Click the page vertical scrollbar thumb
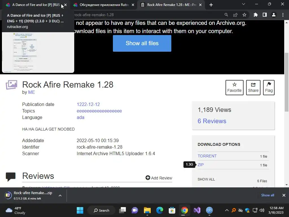The height and width of the screenshot is (217, 289). tap(286, 82)
